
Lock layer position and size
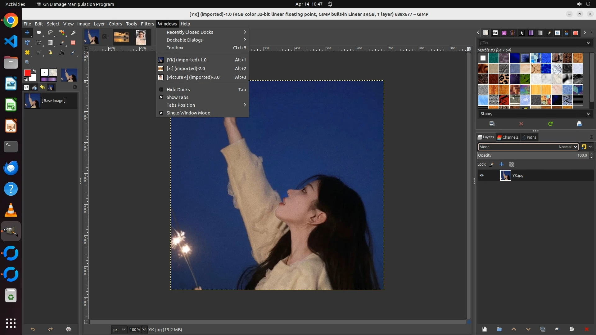[x=501, y=164]
